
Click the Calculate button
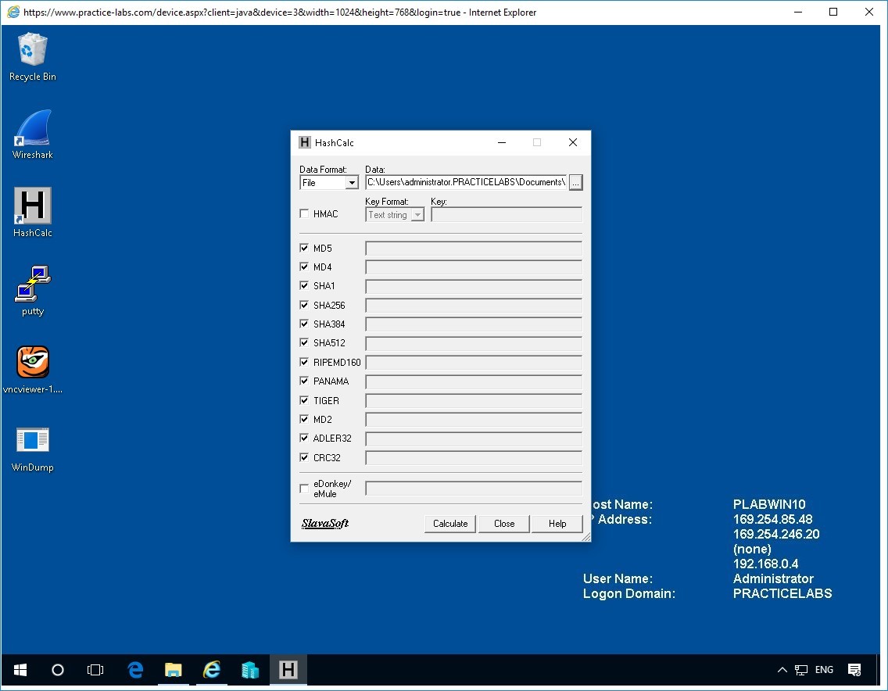point(449,523)
